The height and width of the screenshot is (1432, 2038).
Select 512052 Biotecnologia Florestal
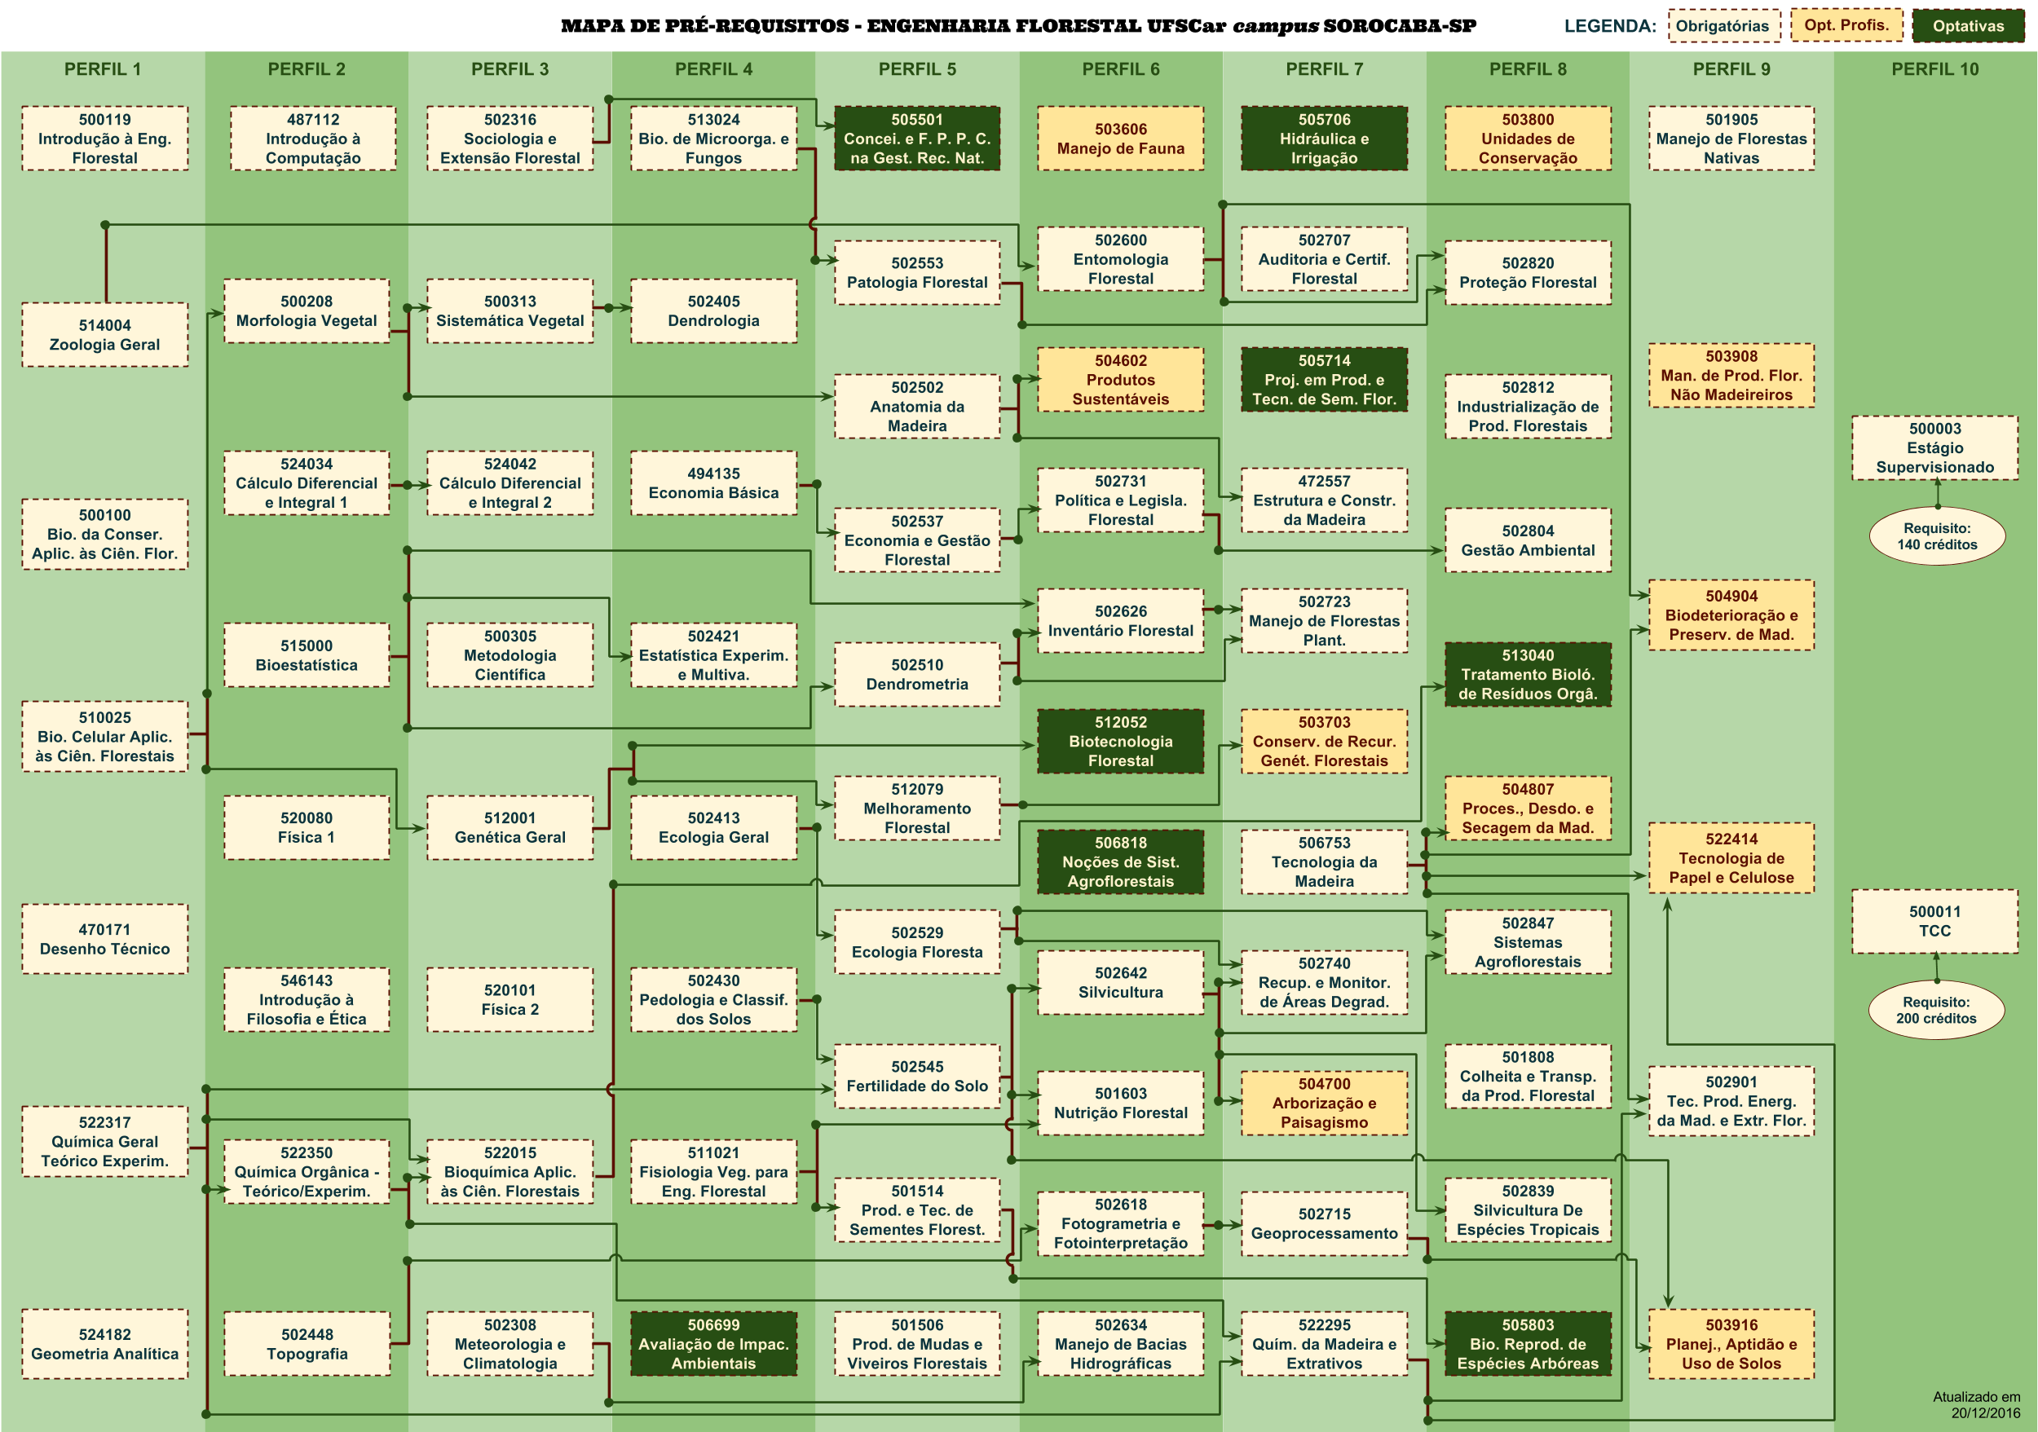click(x=1121, y=742)
